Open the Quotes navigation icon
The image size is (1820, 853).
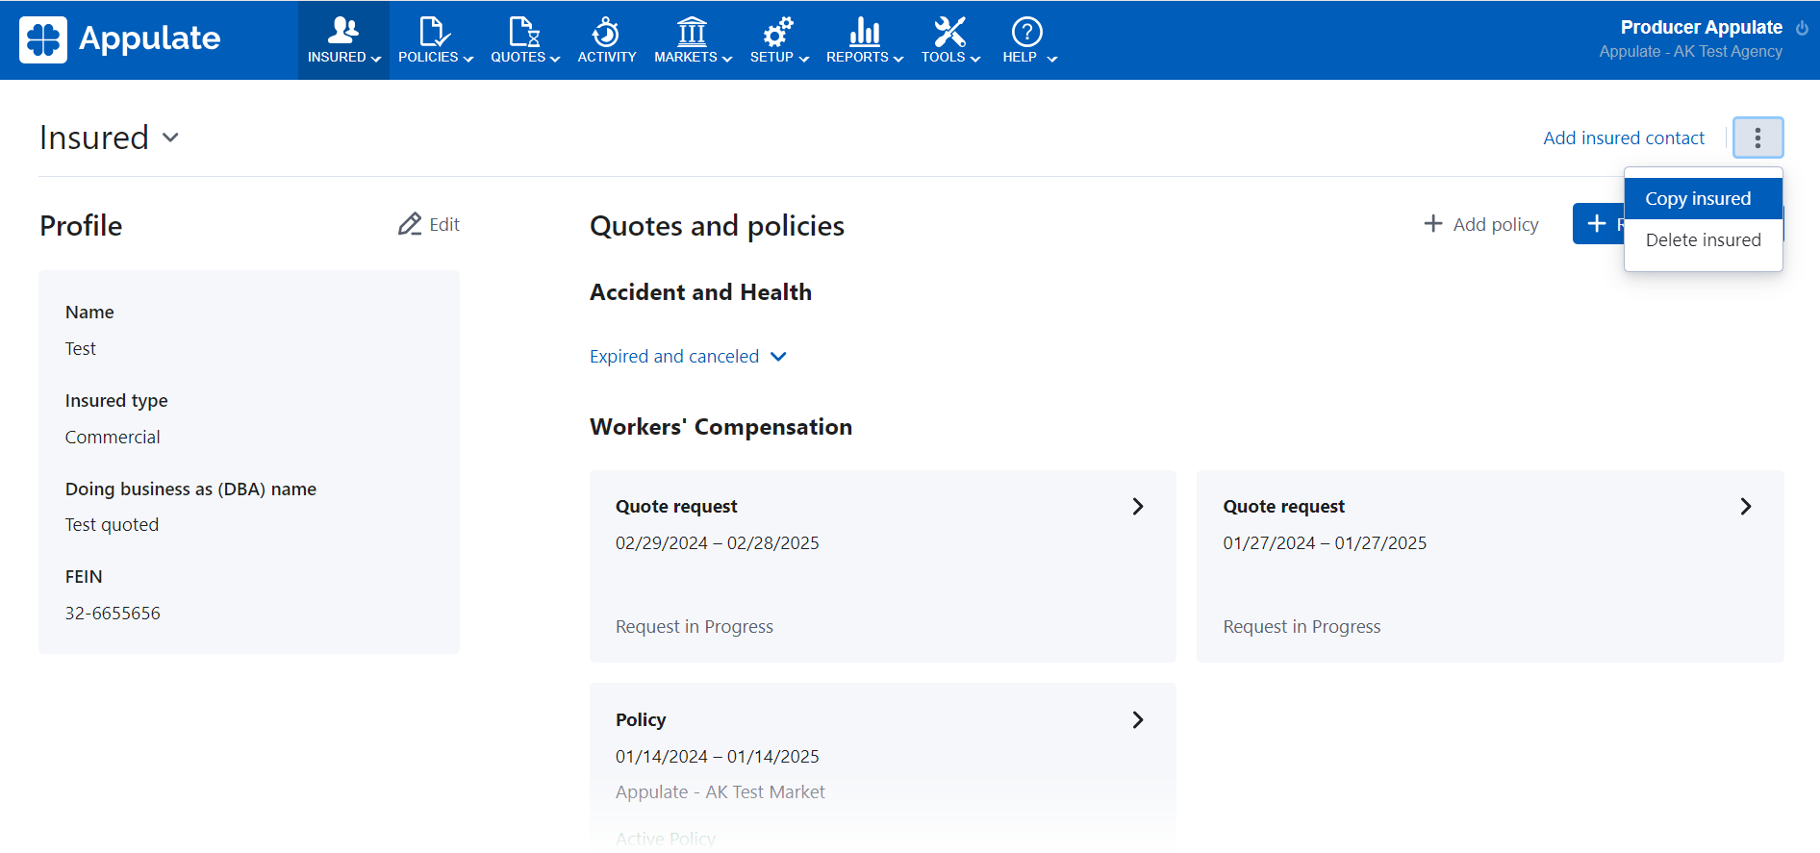[x=524, y=32]
